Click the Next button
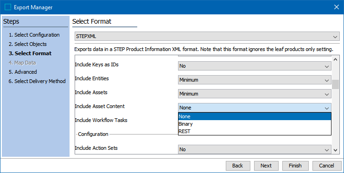This screenshot has height=173, width=344. tap(266, 166)
